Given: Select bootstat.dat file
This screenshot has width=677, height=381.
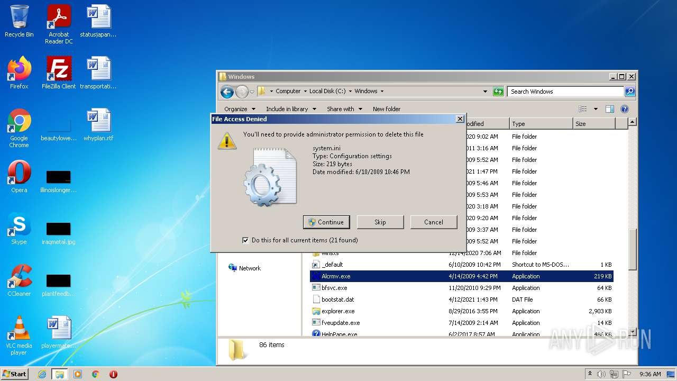Looking at the screenshot, I should (x=461, y=300).
